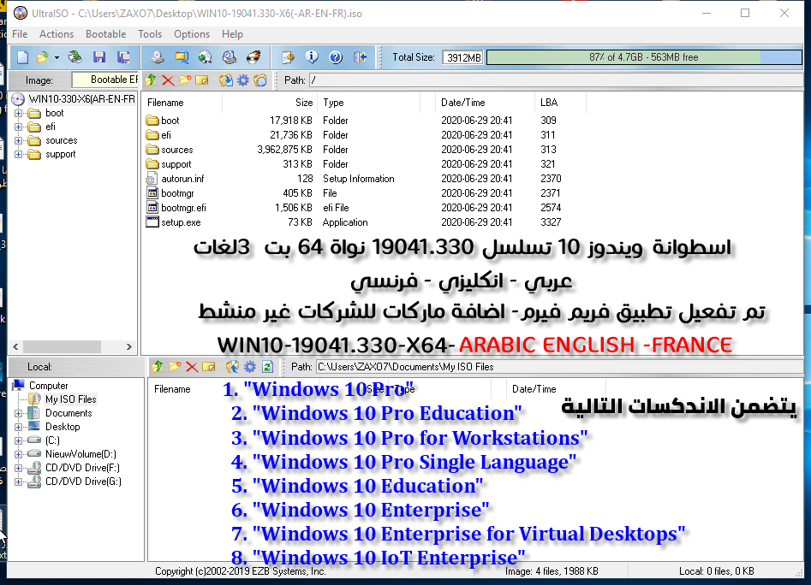
Task: Click the Add files icon in Local toolbar
Action: coord(233,367)
